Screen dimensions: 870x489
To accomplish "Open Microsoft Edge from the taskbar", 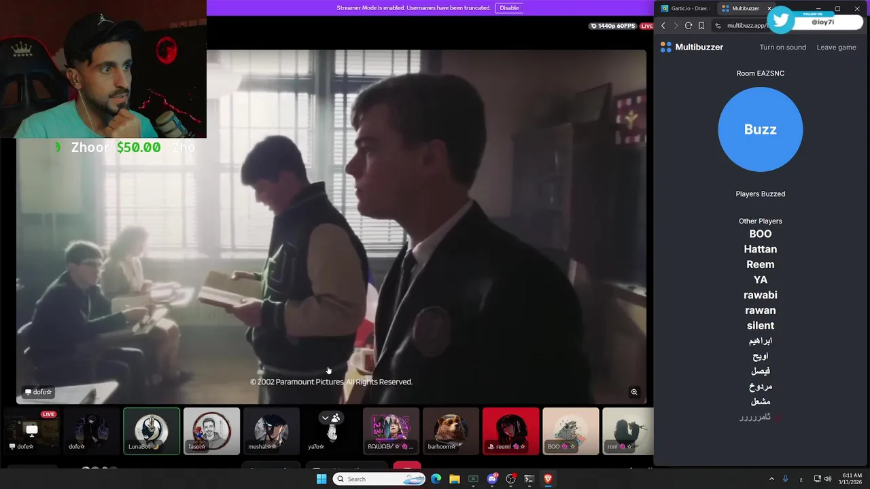I will (x=436, y=479).
